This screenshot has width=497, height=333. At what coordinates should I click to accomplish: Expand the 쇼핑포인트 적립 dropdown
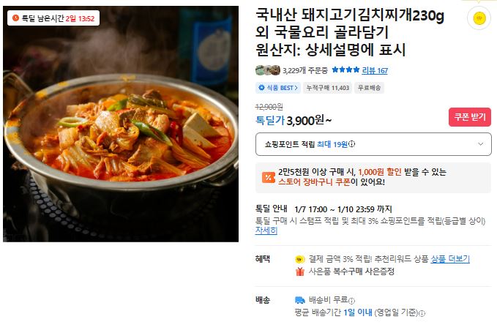(373, 144)
